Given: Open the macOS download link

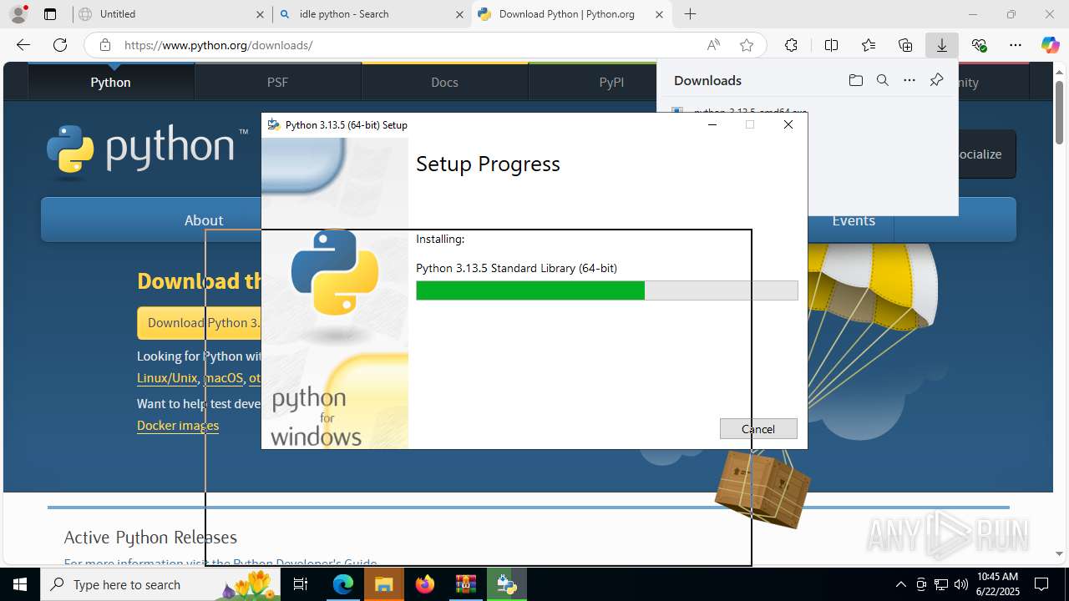Looking at the screenshot, I should (x=223, y=378).
